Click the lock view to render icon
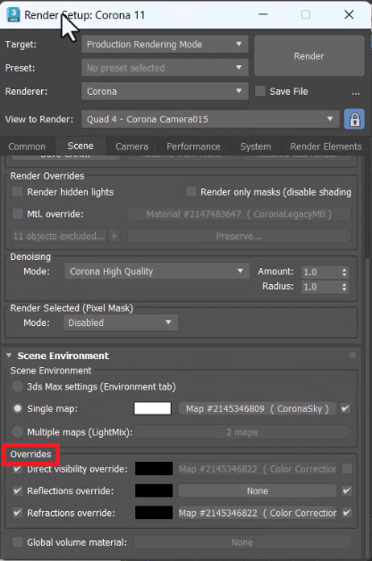This screenshot has width=372, height=561. [x=354, y=119]
